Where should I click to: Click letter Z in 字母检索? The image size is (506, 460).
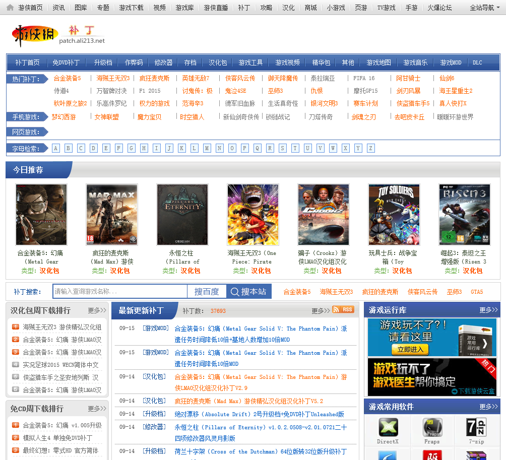pos(370,148)
